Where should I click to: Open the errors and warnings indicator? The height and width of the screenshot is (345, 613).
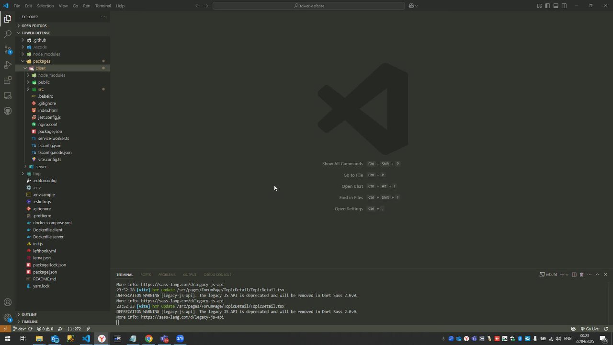point(45,329)
